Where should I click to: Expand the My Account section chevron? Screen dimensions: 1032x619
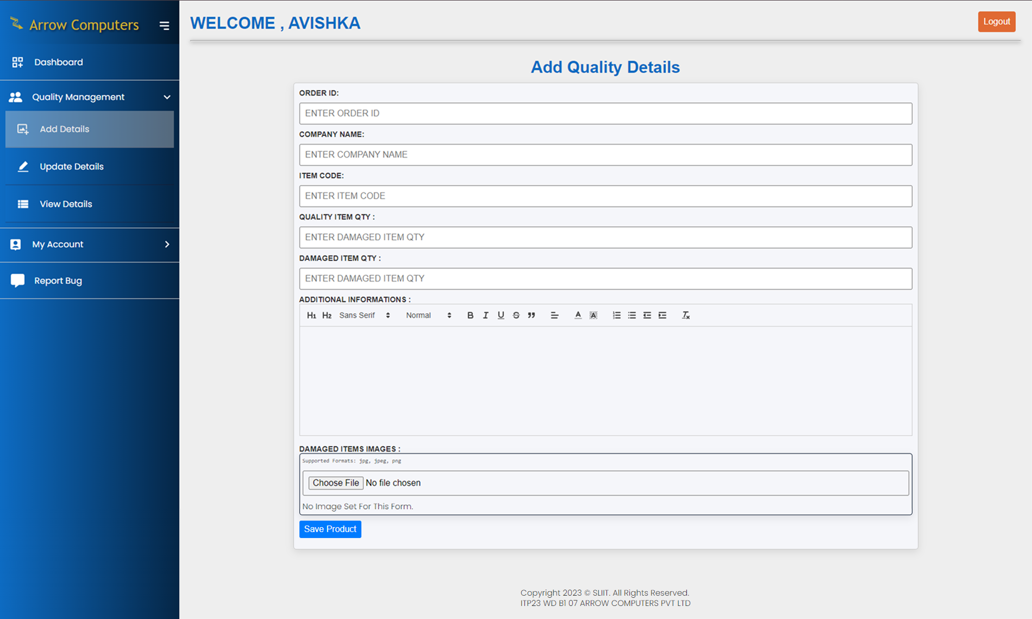(167, 245)
